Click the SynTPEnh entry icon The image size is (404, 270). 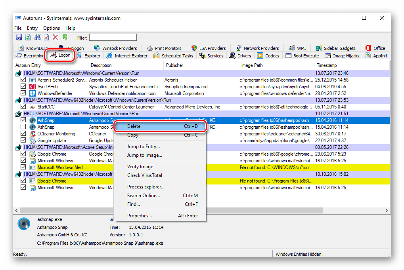tap(33, 87)
